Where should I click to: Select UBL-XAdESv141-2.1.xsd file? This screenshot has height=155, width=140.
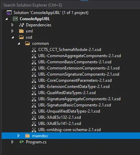pyautogui.click(x=59, y=124)
